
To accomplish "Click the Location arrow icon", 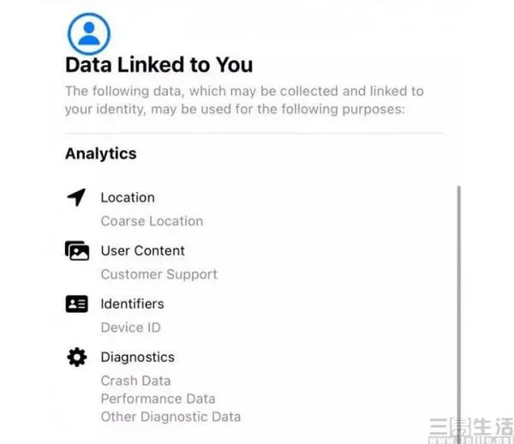I will pyautogui.click(x=77, y=197).
